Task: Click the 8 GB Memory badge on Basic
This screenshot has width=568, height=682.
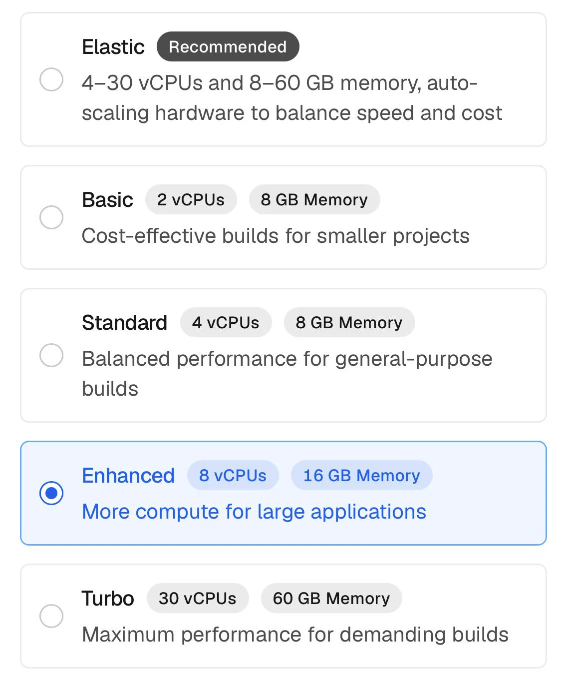Action: coord(314,200)
